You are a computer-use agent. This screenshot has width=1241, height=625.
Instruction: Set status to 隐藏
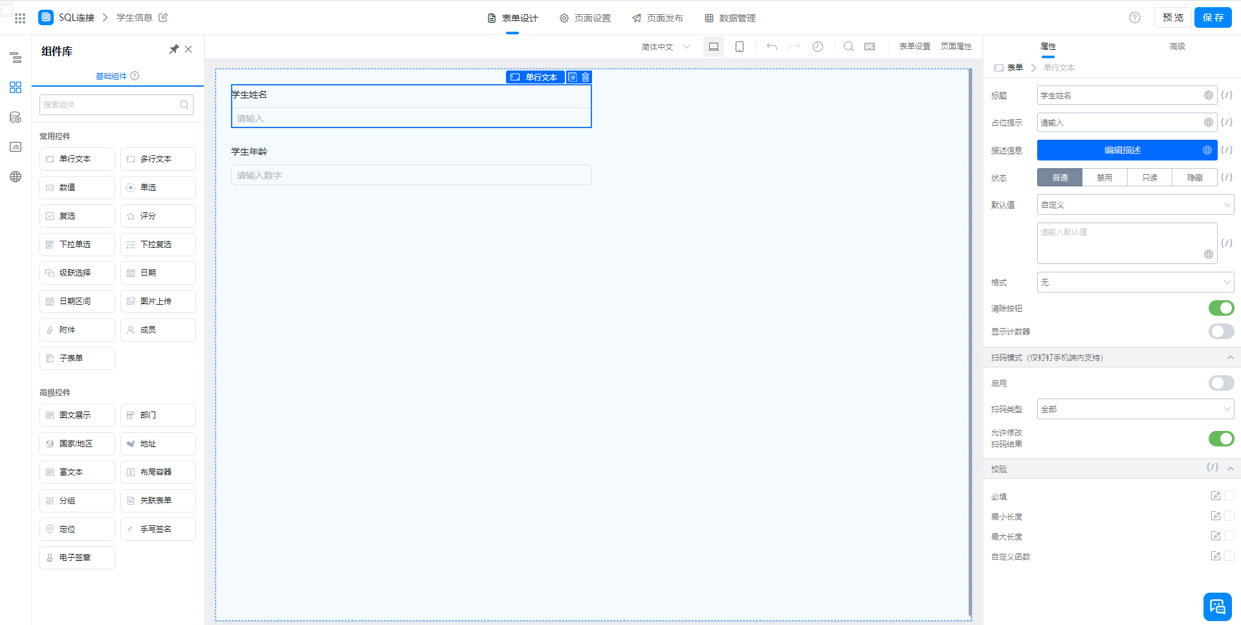coord(1194,177)
